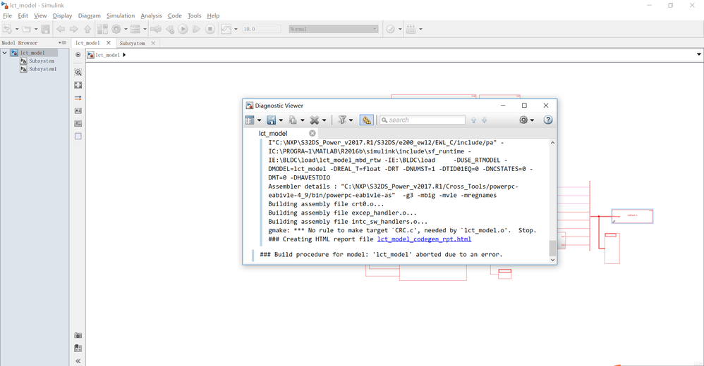This screenshot has height=366, width=704.
Task: Click Diagnostic Viewer view/table icon
Action: pyautogui.click(x=250, y=120)
